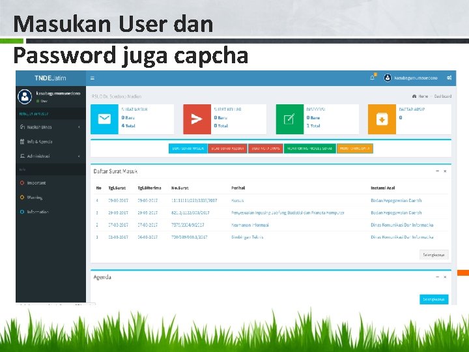
Task: Close the Daftar Surat Masuk panel
Action: tap(445, 171)
